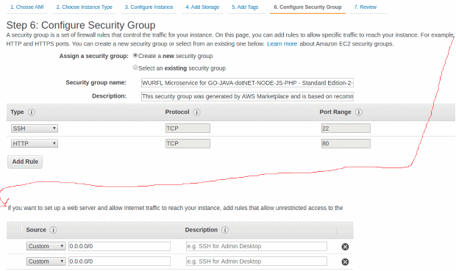Image resolution: width=456 pixels, height=271 pixels.
Task: Choose Select an existing security group
Action: pos(135,68)
